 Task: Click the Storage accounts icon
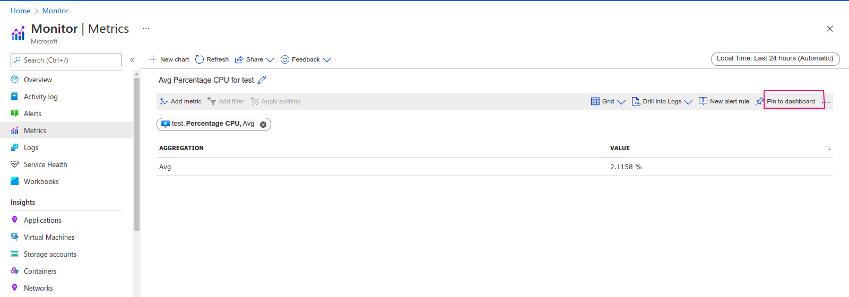pyautogui.click(x=15, y=254)
